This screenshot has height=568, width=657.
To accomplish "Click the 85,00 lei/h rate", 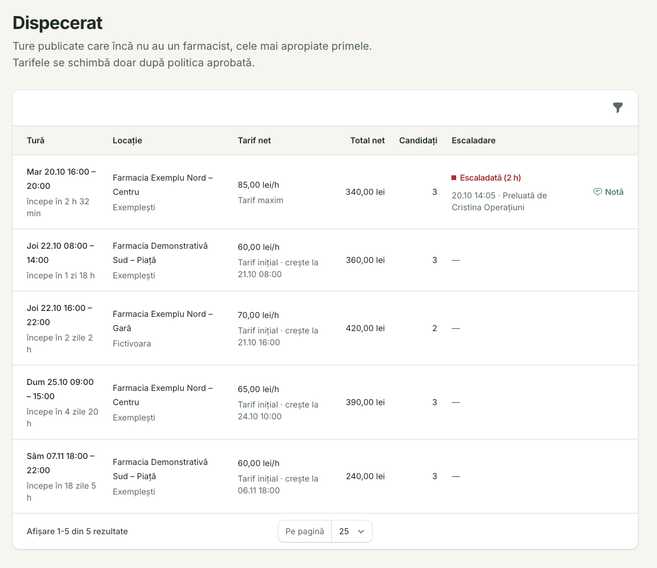I will [258, 185].
